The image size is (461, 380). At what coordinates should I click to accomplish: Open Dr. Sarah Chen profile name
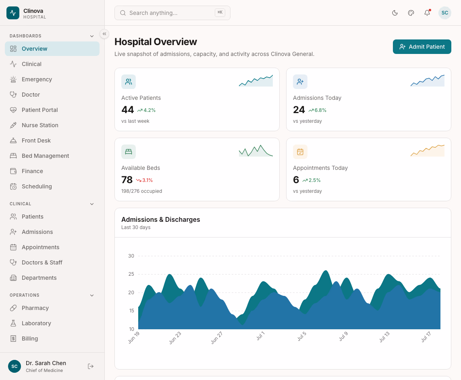pos(46,363)
